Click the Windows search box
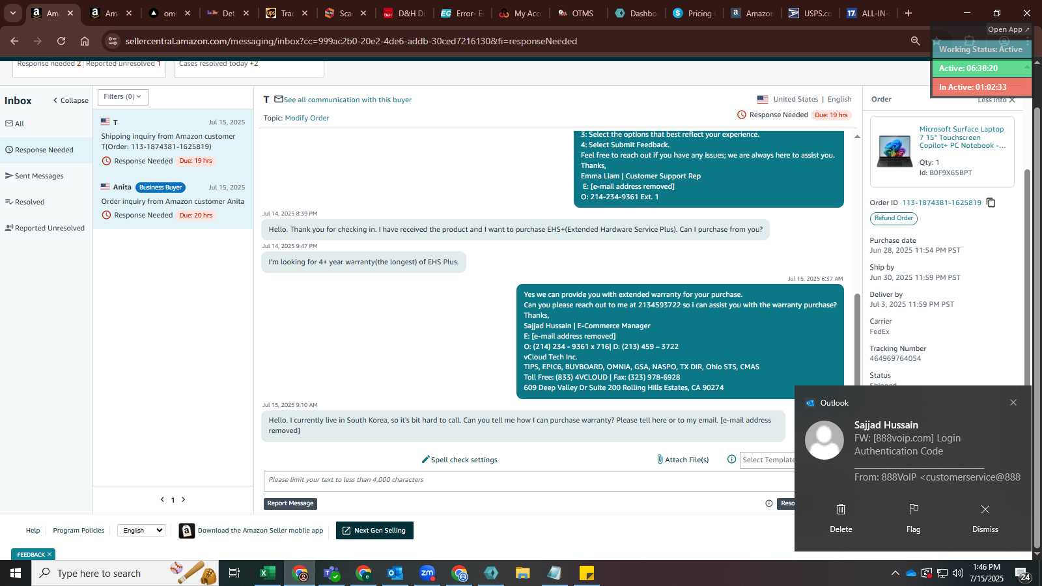Image resolution: width=1042 pixels, height=586 pixels. [125, 573]
